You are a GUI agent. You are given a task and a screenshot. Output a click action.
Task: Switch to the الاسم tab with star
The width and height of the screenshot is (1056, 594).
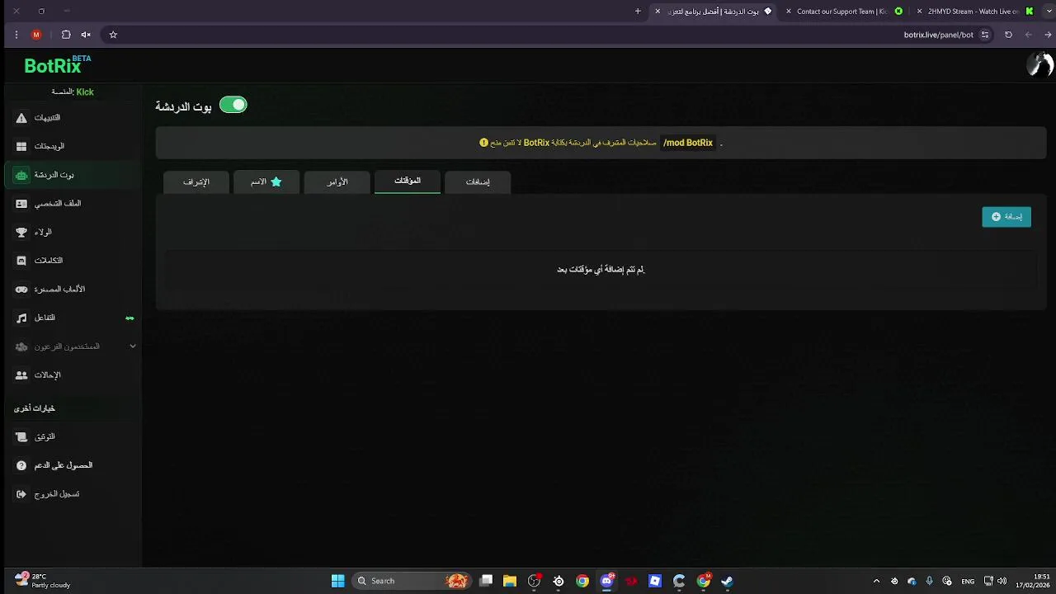point(266,181)
